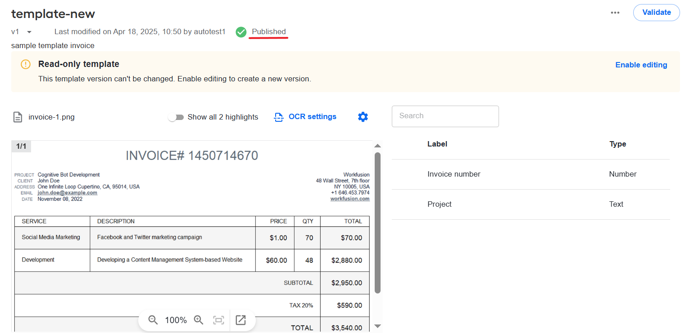Click the Read-only template heading
This screenshot has width=694, height=333.
pyautogui.click(x=79, y=64)
